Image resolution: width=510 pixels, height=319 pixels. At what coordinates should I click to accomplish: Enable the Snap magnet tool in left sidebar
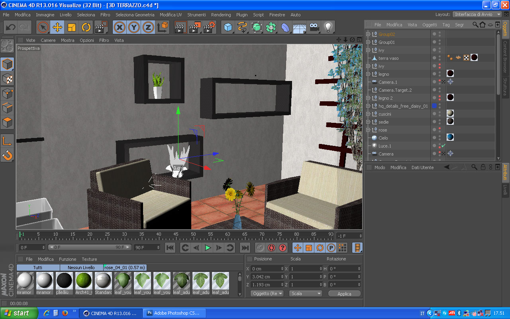pyautogui.click(x=8, y=155)
